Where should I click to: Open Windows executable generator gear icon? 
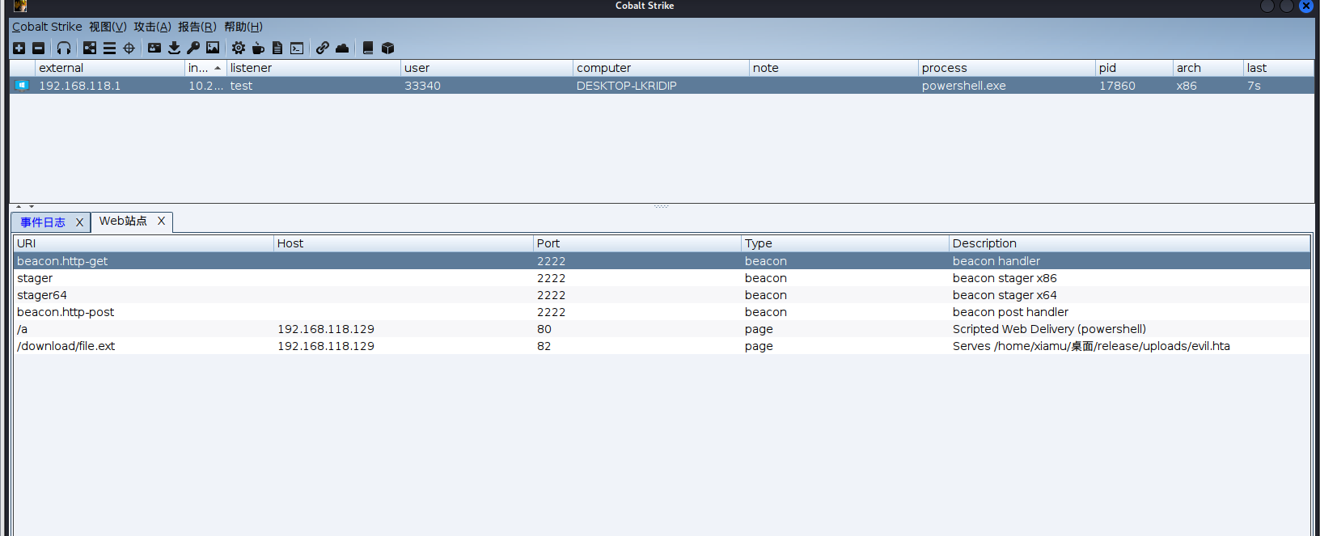tap(239, 49)
